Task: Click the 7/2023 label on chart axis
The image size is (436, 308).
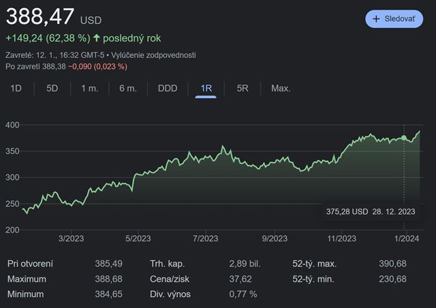Action: pos(205,238)
